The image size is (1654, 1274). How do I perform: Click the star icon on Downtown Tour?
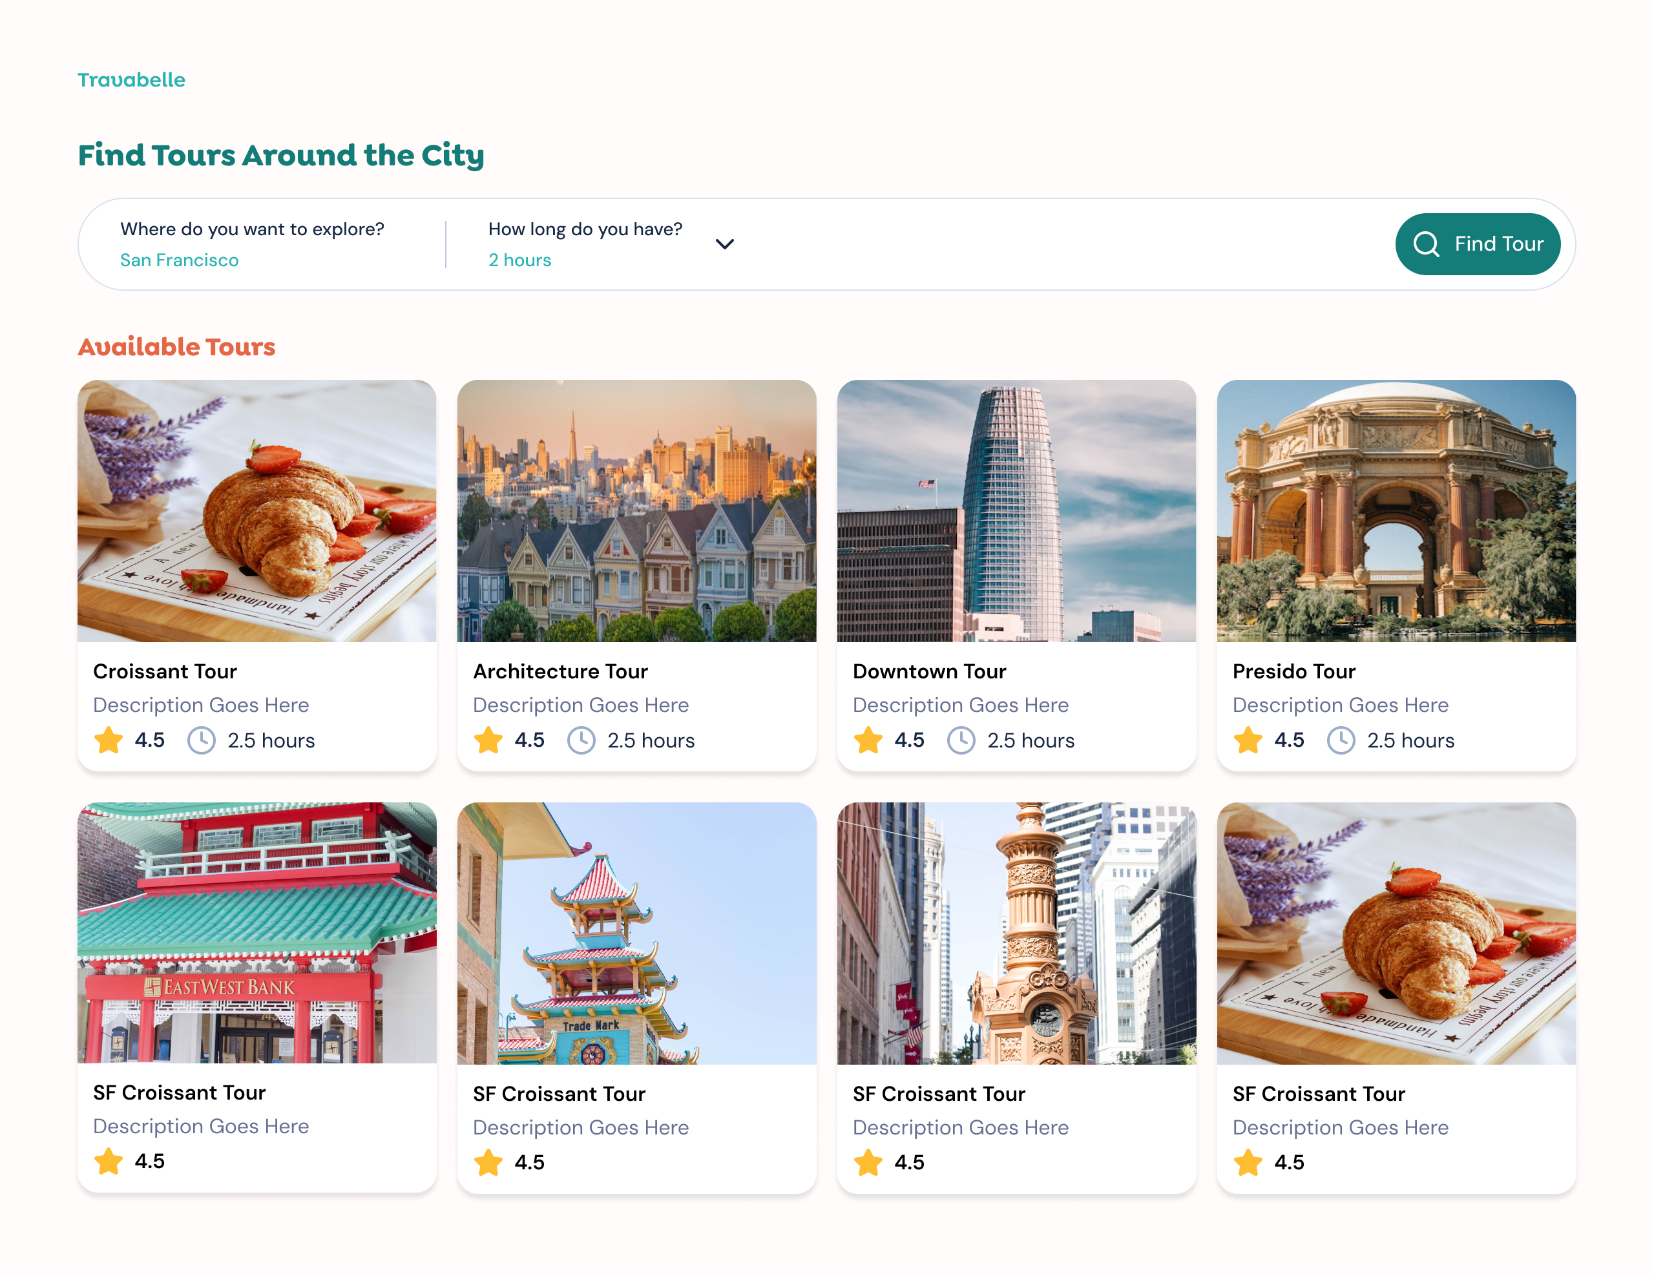(x=868, y=740)
